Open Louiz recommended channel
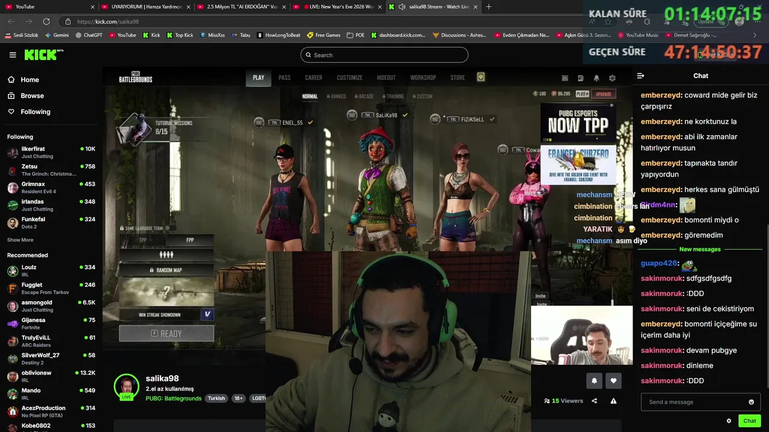The width and height of the screenshot is (769, 432). click(51, 271)
